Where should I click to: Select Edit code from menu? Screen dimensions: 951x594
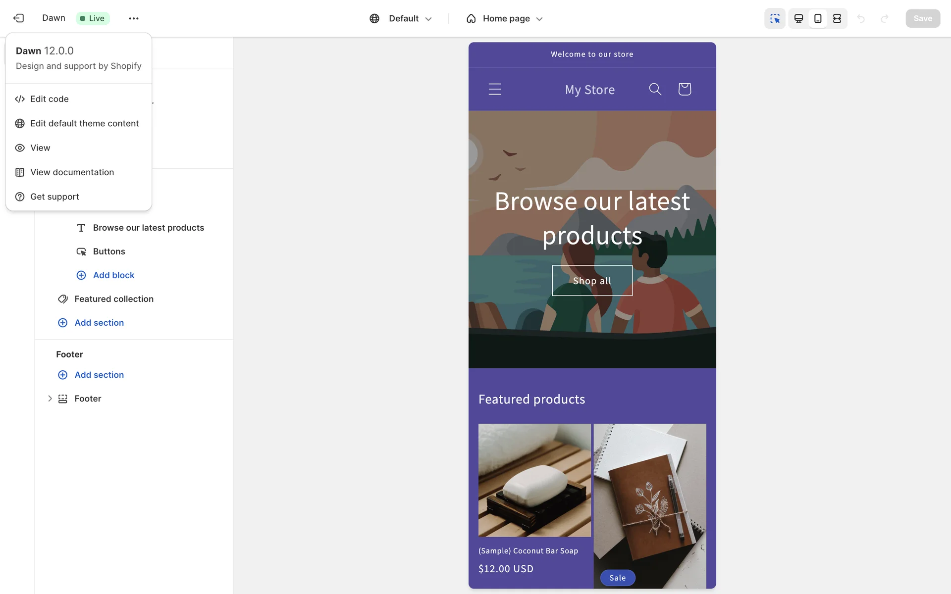50,99
